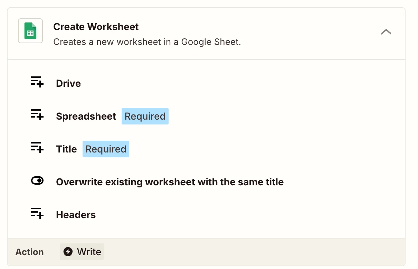Click the Overwrite existing worksheet label
The width and height of the screenshot is (418, 269).
(170, 182)
